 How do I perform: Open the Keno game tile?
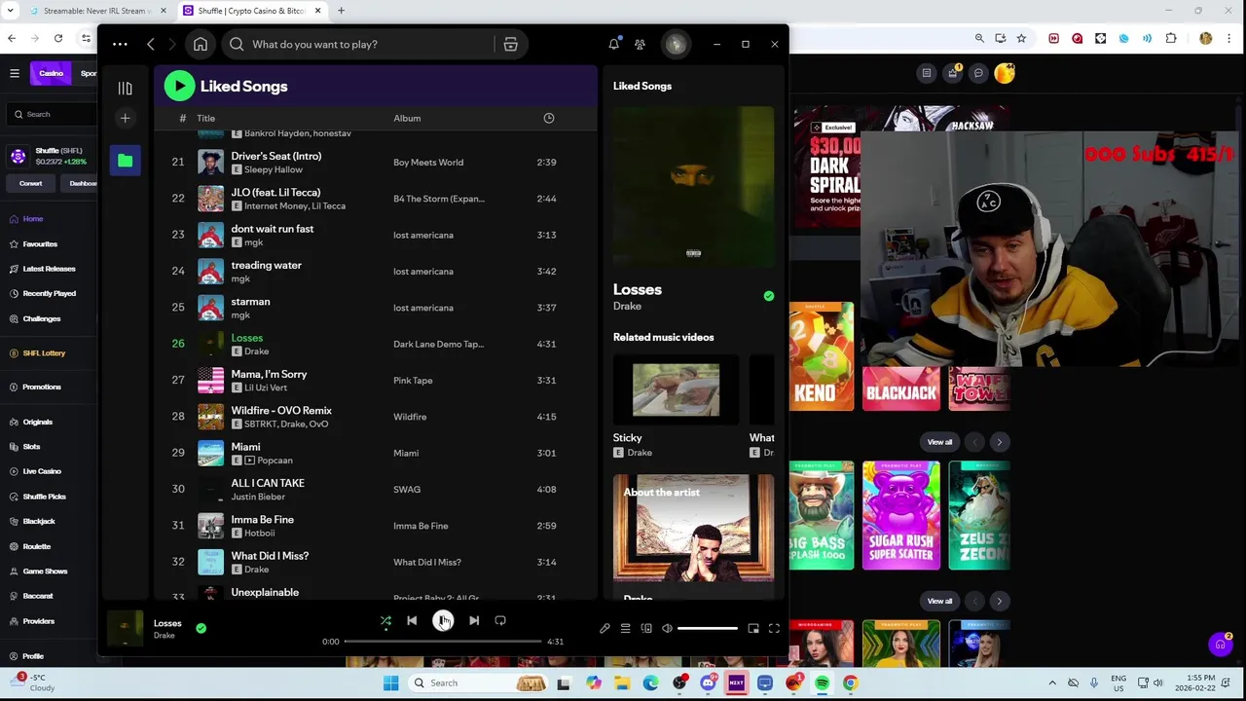coord(821,356)
